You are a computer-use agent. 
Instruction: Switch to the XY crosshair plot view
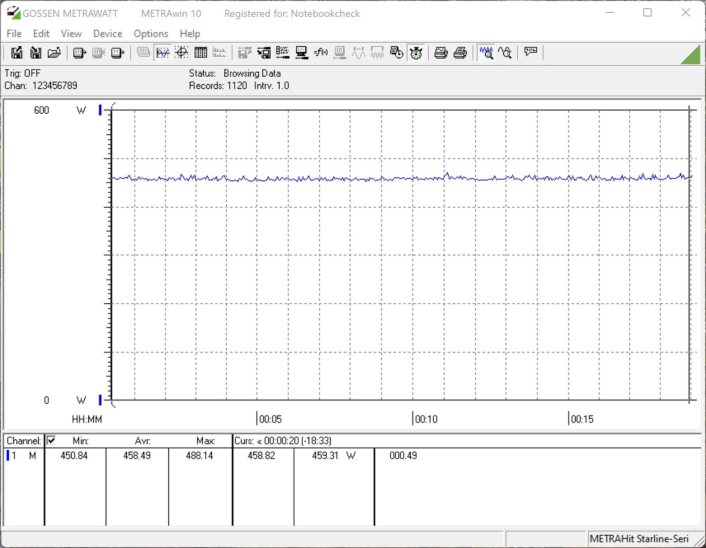click(x=182, y=53)
